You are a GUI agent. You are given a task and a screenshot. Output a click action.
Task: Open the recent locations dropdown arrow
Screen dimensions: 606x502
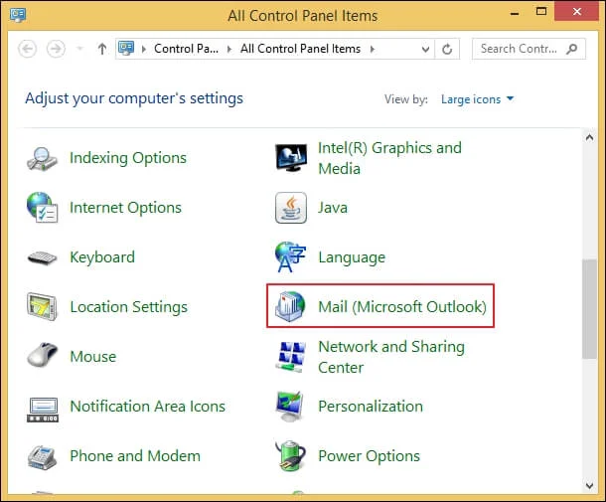pyautogui.click(x=80, y=49)
